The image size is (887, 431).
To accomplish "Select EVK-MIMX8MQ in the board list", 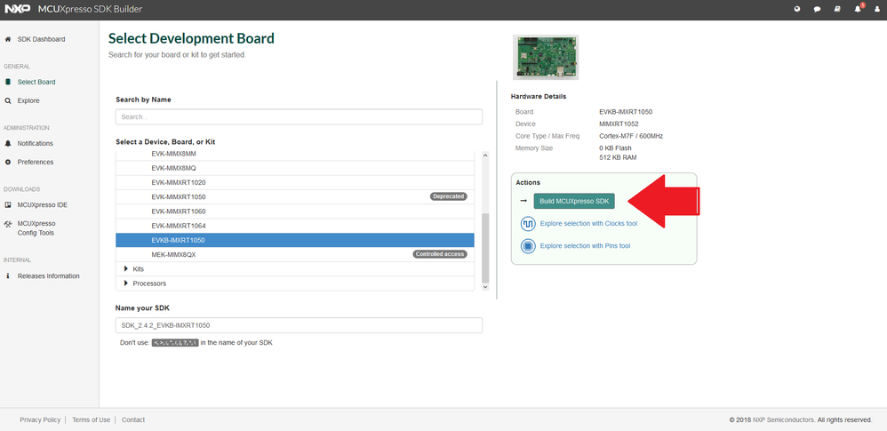I will [295, 168].
